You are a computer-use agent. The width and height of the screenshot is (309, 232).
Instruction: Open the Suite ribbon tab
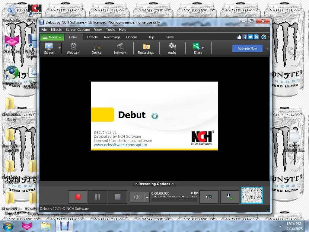[x=170, y=37]
